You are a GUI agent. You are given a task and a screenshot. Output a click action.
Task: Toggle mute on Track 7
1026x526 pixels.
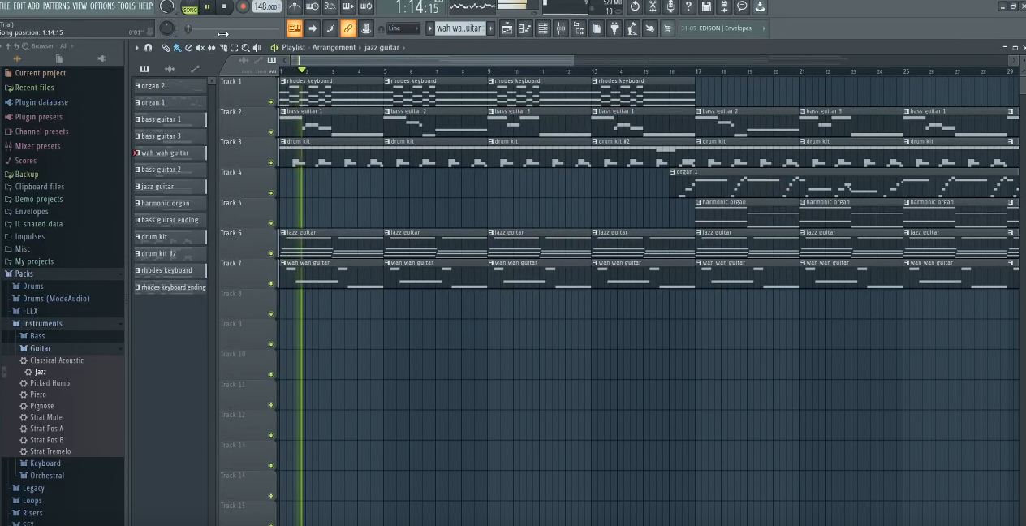tap(271, 284)
